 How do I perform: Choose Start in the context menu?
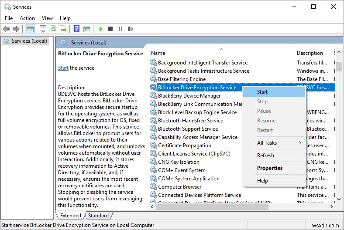[x=274, y=92]
